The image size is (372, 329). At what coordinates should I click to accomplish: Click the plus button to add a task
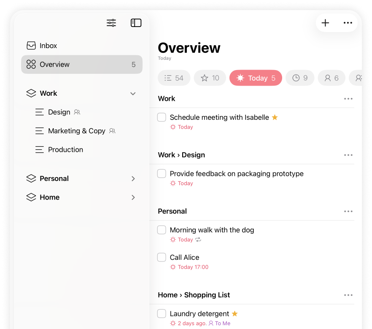click(x=325, y=23)
